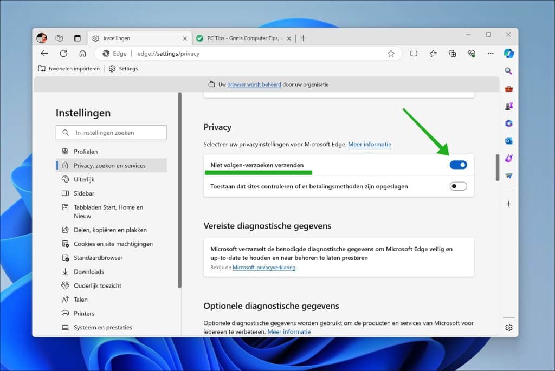Open Printers settings section
555x371 pixels.
point(112,314)
